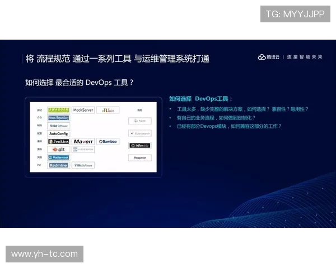The image size is (336, 268).
Task: Select the MockServer logo box
Action: tap(83, 110)
